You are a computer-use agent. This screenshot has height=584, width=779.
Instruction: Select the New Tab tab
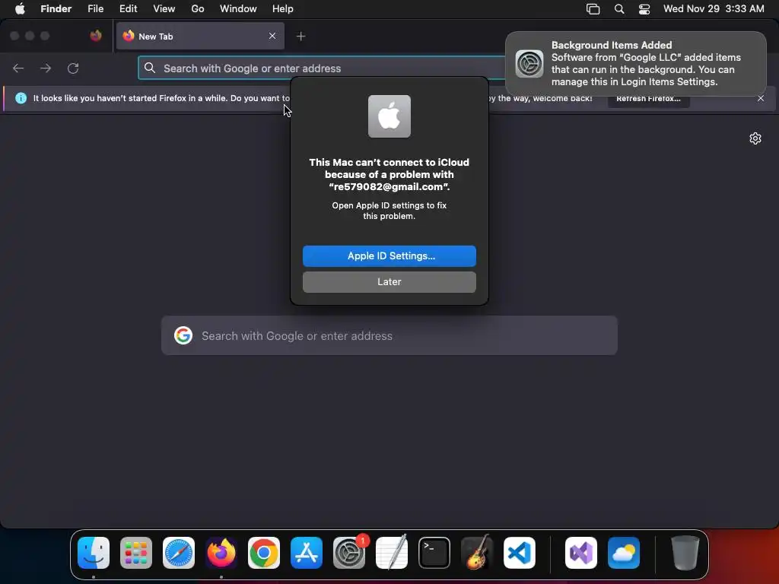coord(200,36)
